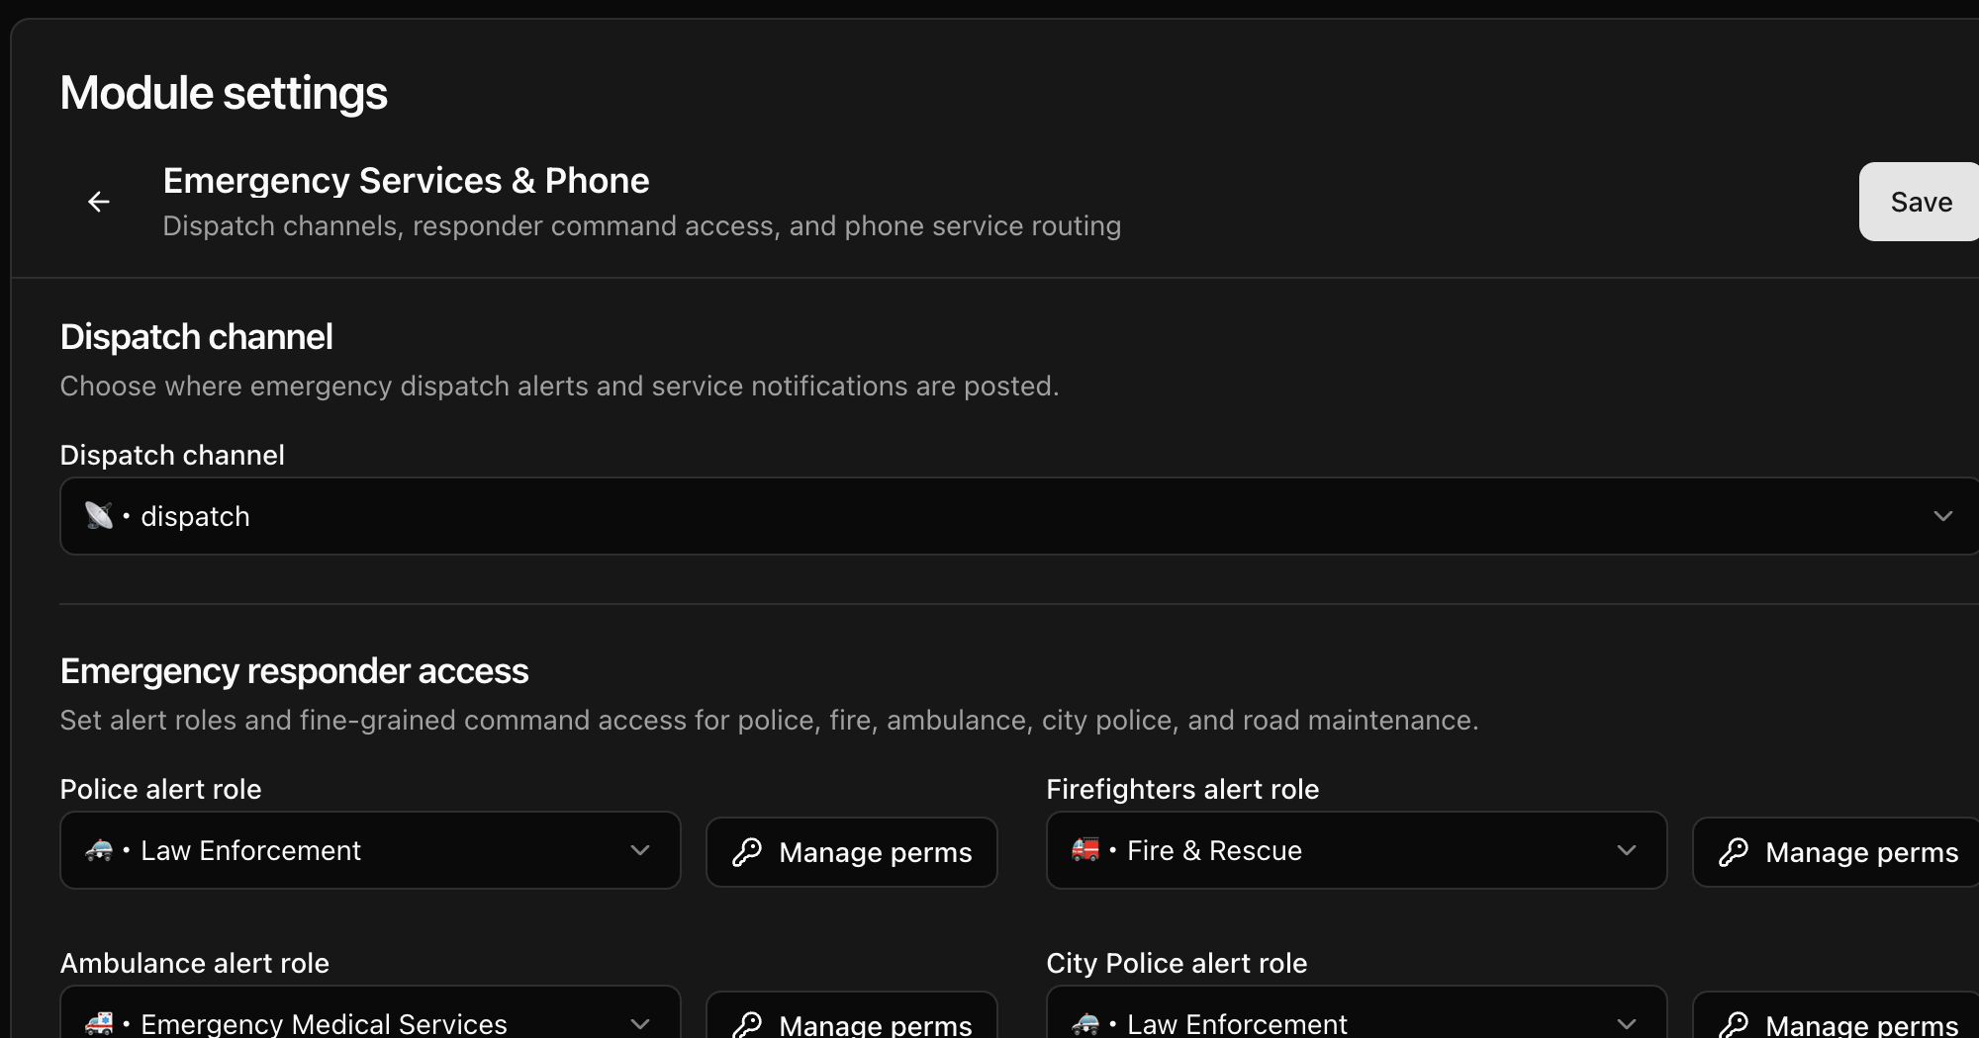Click 'Choose where emergency dispatch alerts' description
Viewport: 1979px width, 1038px height.
pos(559,387)
